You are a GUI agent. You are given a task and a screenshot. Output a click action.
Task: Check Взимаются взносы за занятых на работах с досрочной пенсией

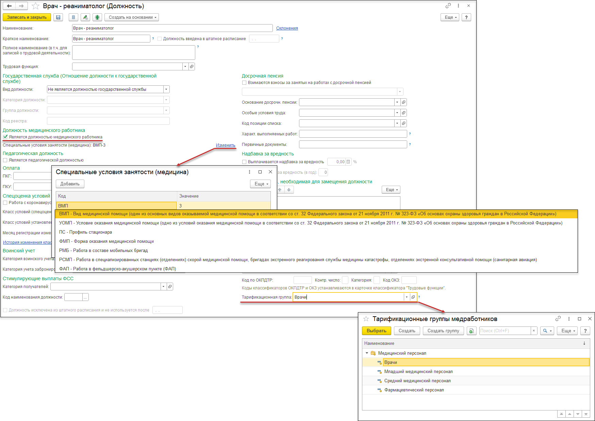(244, 83)
